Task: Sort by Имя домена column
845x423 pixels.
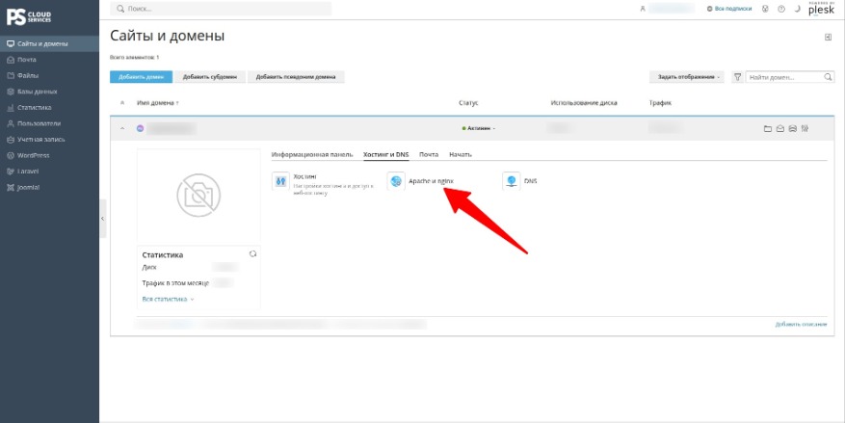Action: pyautogui.click(x=157, y=103)
